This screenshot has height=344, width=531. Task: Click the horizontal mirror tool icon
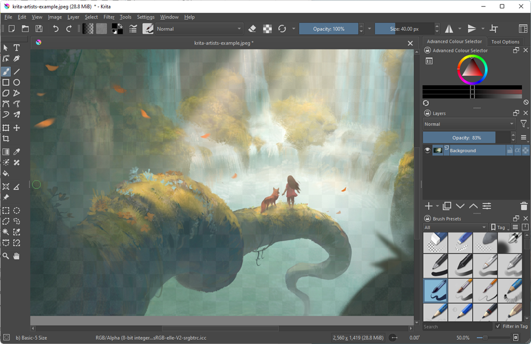(x=449, y=29)
